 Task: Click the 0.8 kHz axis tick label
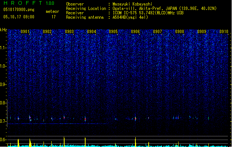pyautogui.click(x=3, y=103)
